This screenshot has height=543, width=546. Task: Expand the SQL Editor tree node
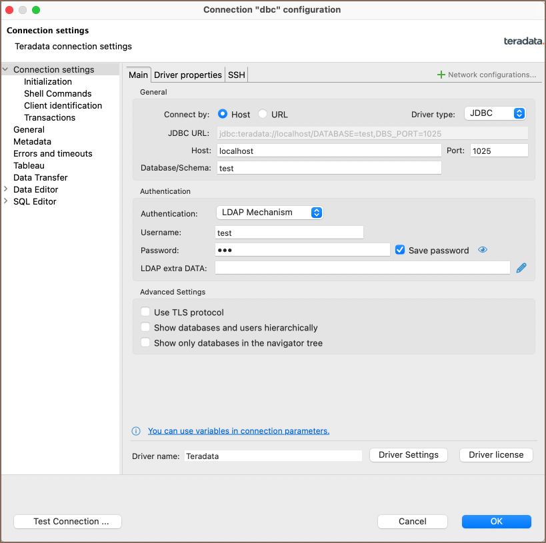[x=6, y=202]
